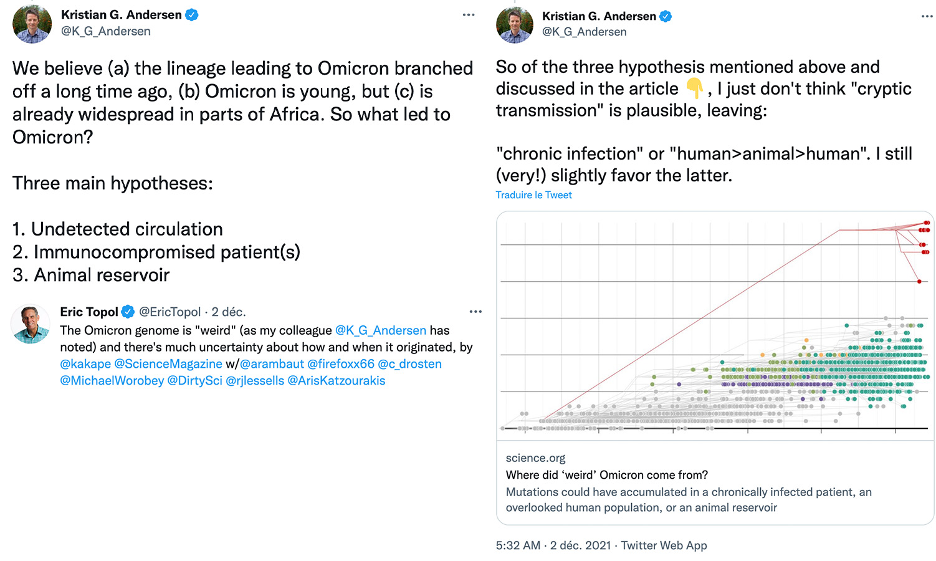Image resolution: width=936 pixels, height=561 pixels.
Task: Open the Omicron phylogeny chart preview image
Action: (x=715, y=325)
